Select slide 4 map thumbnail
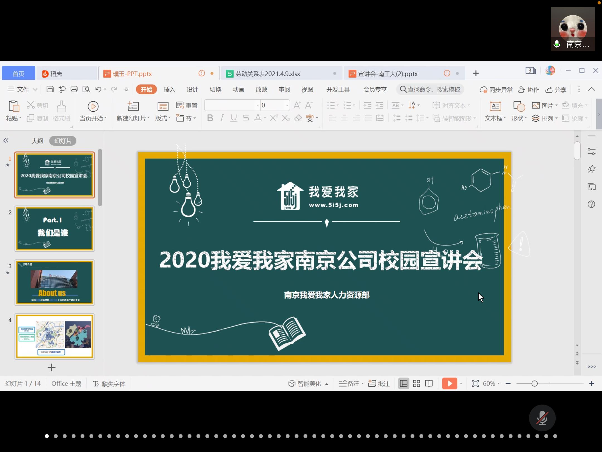Screen dimensions: 602x452 54,336
